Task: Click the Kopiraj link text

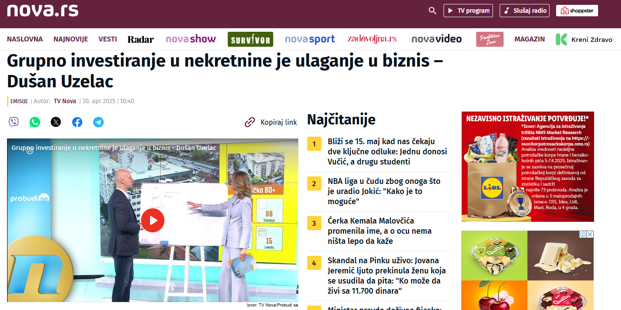Action: (x=279, y=122)
